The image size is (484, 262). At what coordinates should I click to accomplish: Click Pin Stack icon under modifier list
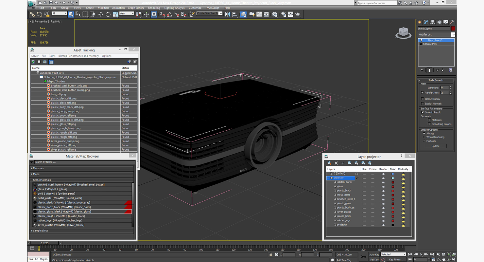(422, 70)
